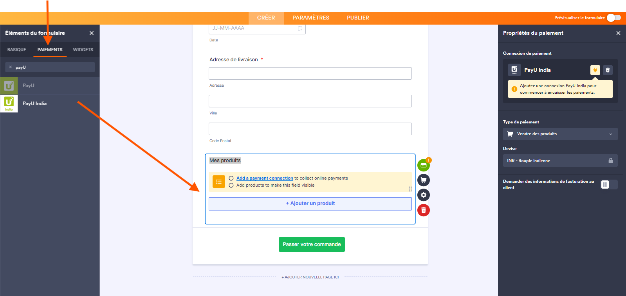Click the green payment connection wizard icon
Viewport: 626px width, 296px height.
point(423,166)
